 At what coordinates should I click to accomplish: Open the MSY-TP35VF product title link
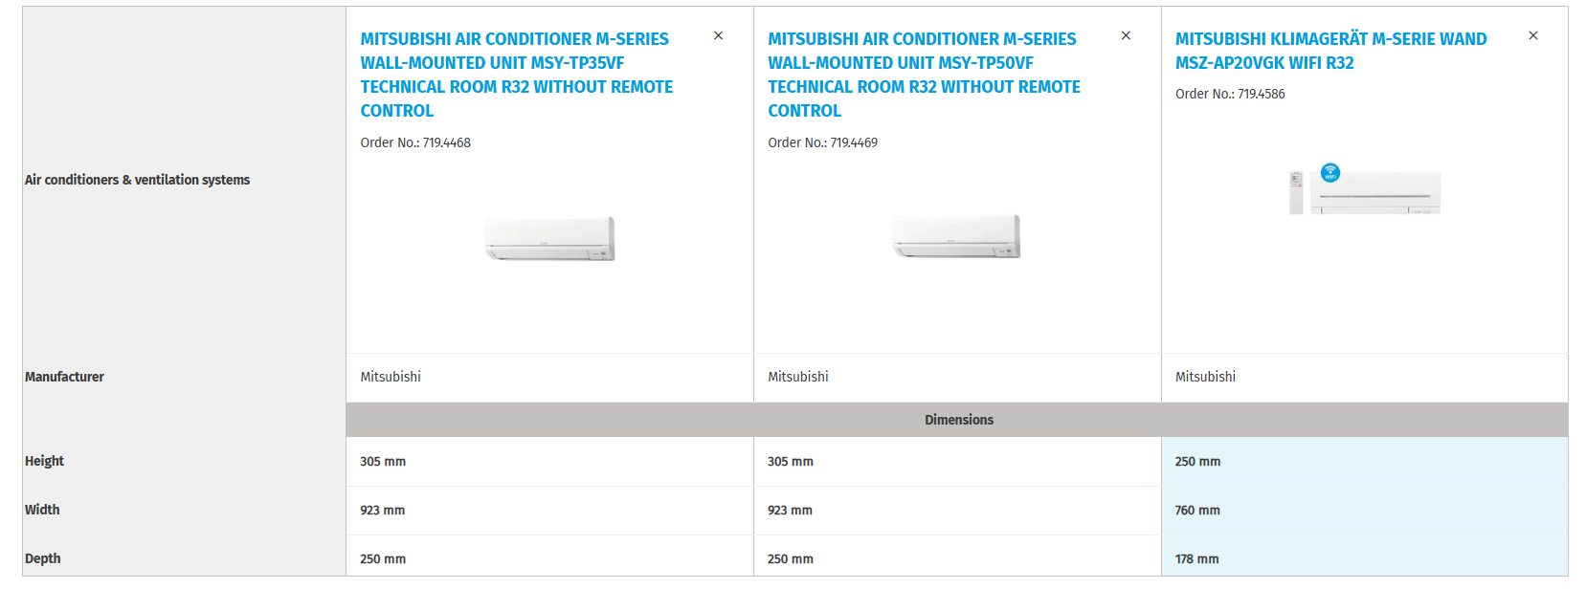(x=517, y=75)
